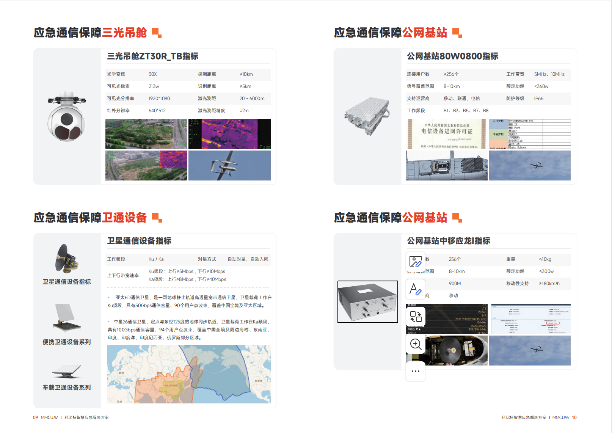Select the boxed base station device image
The height and width of the screenshot is (433, 612).
[368, 302]
